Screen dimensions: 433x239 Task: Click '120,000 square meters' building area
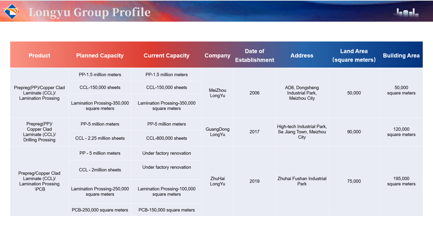tap(401, 132)
